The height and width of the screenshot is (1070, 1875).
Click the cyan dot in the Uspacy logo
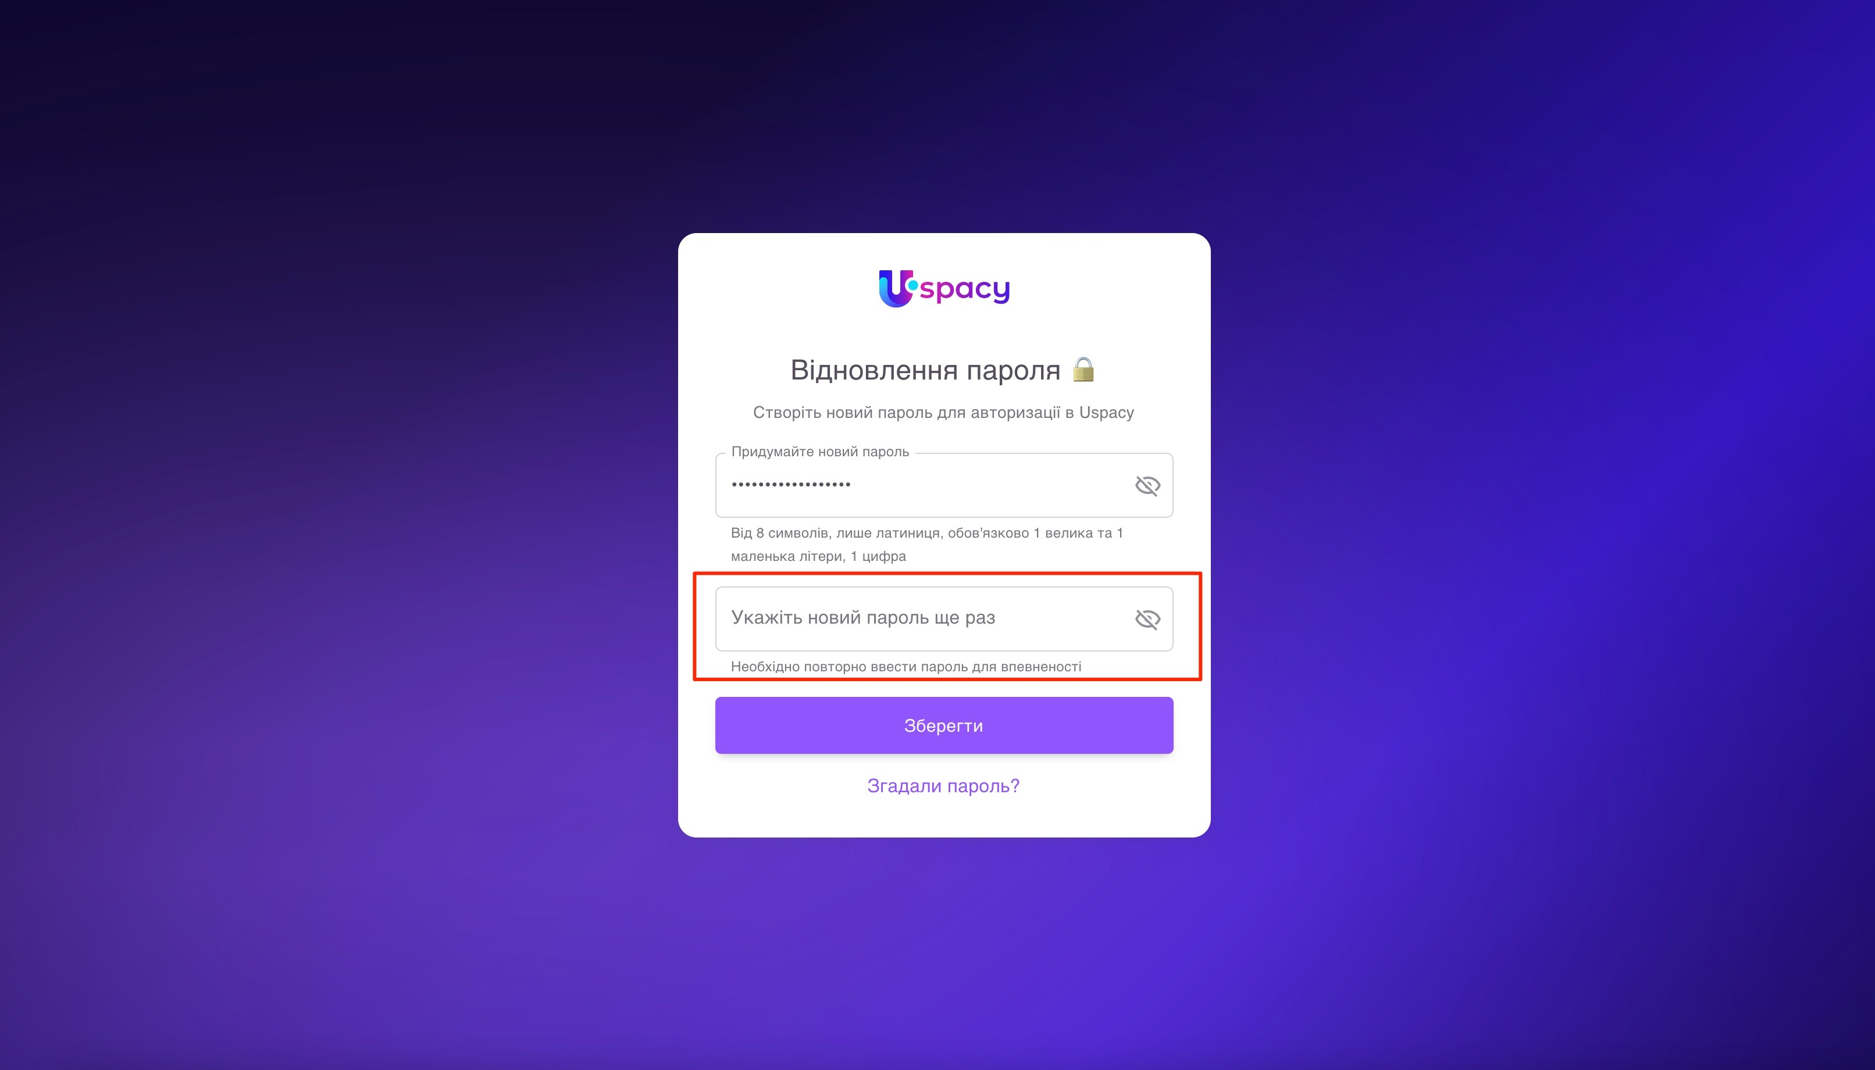912,284
